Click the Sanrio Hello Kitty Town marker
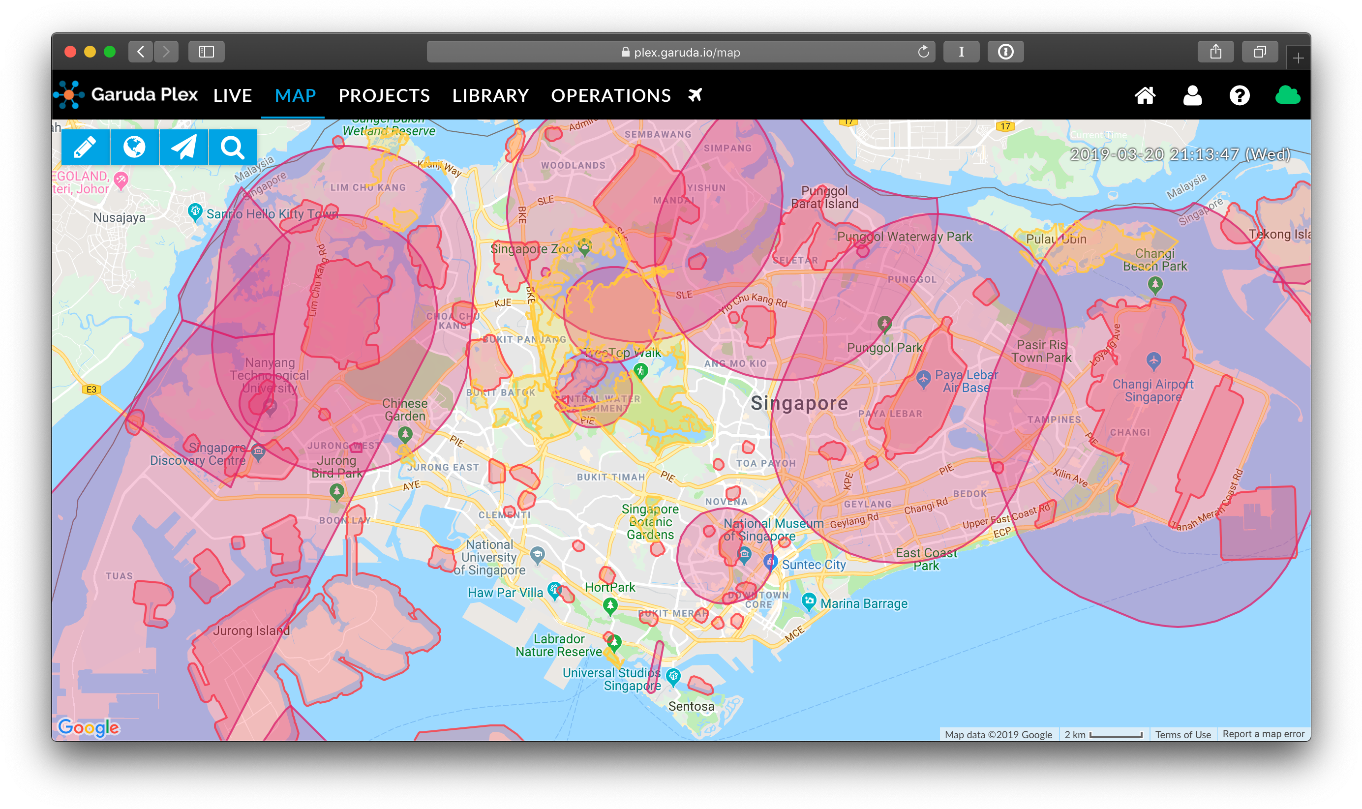Viewport: 1362px width, 809px height. pos(195,212)
